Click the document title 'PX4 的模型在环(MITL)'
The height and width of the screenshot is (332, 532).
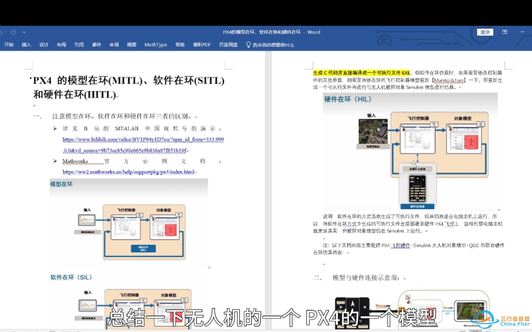coord(87,81)
